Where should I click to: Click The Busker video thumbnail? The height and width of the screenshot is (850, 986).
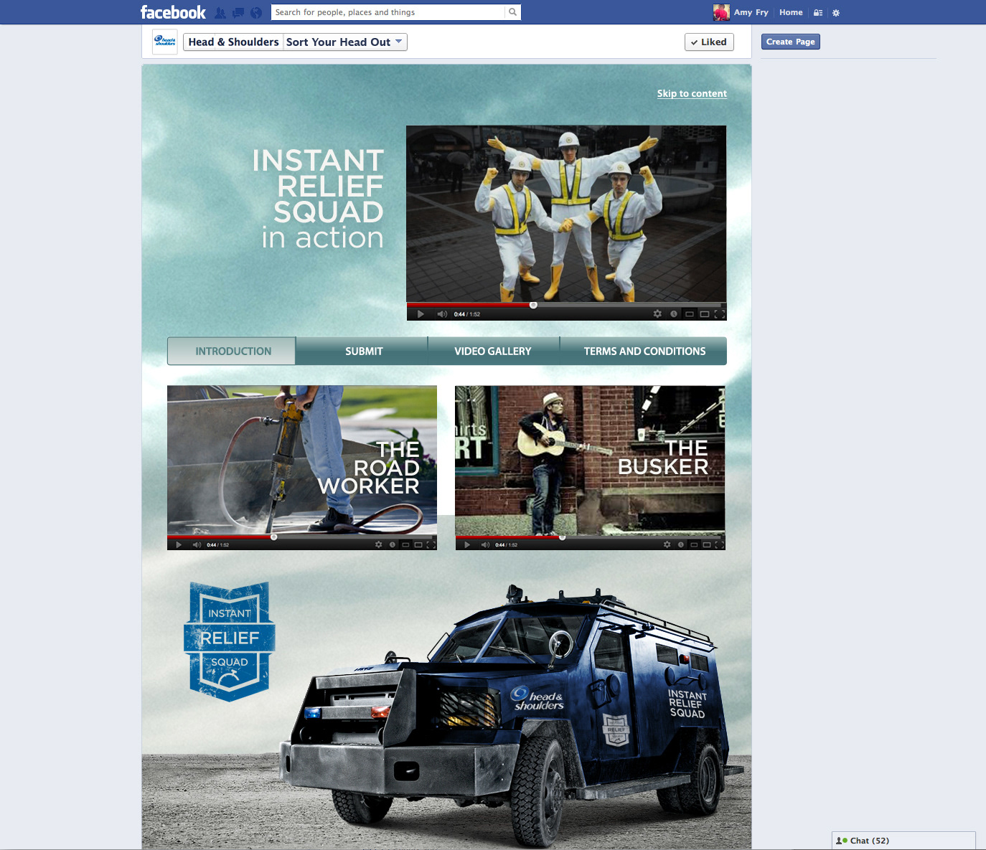coord(590,460)
